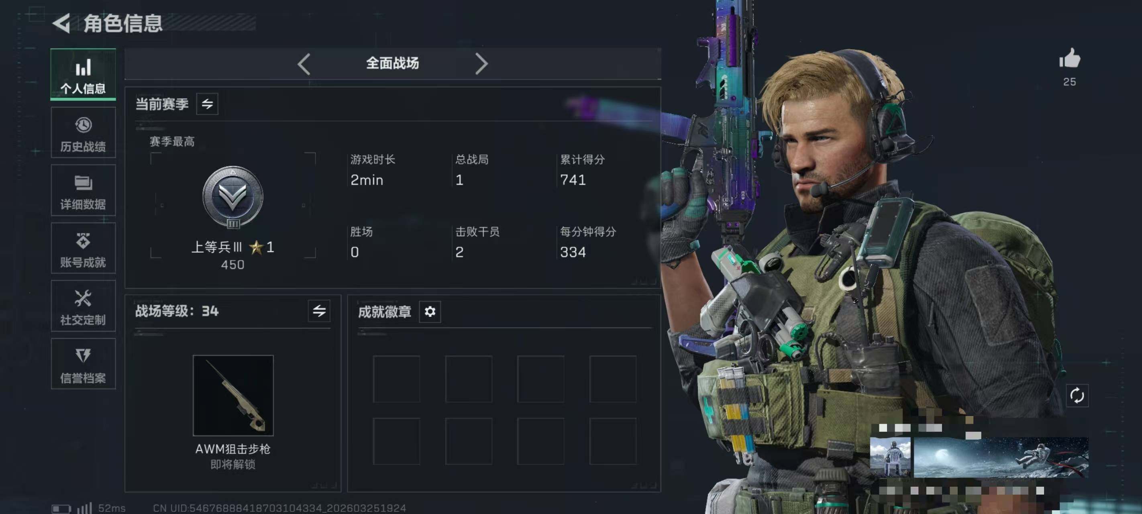Click the 全面战场 mode title
Screen dimensions: 1142x514
click(x=392, y=63)
